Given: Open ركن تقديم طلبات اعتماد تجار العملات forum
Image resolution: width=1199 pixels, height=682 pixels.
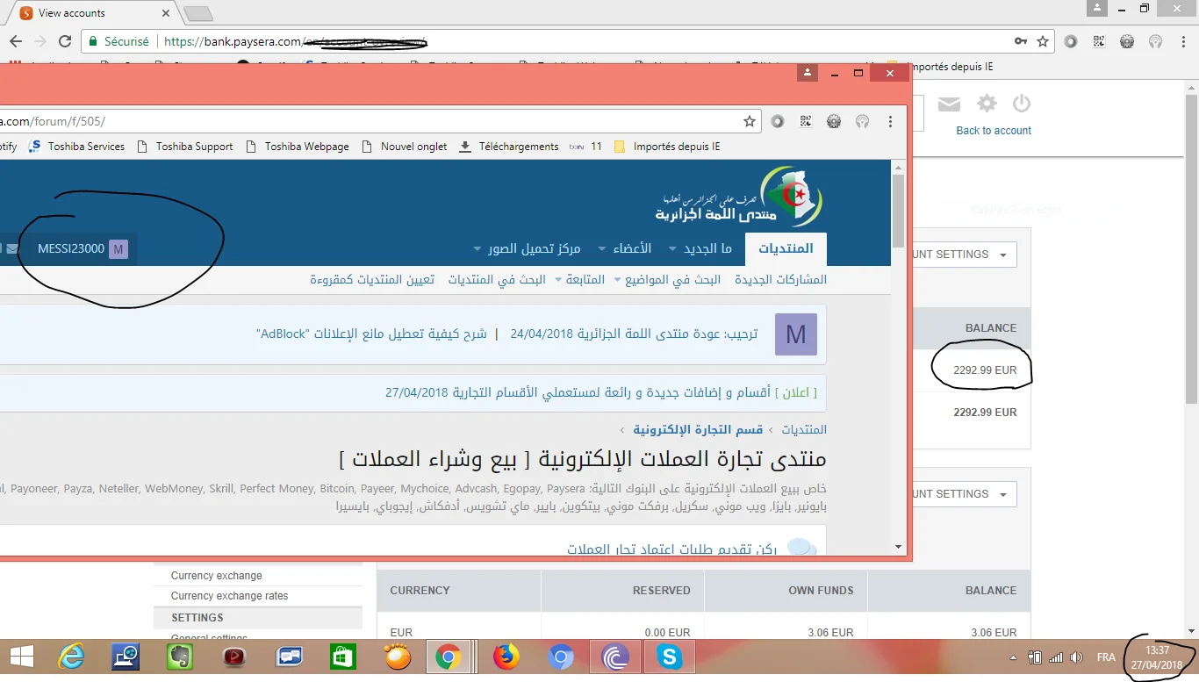Looking at the screenshot, I should (x=672, y=549).
